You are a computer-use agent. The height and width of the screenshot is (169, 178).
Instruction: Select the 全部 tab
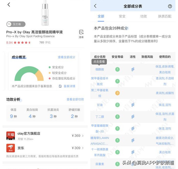coord(101,16)
